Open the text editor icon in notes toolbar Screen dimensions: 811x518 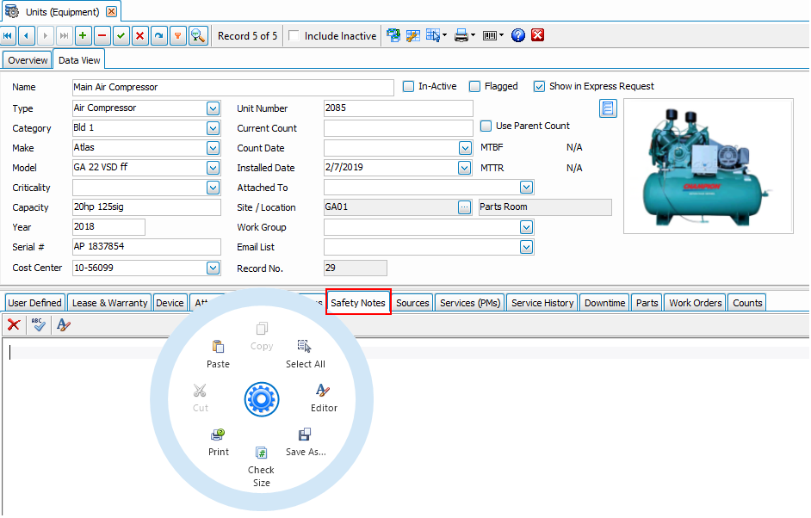click(63, 324)
